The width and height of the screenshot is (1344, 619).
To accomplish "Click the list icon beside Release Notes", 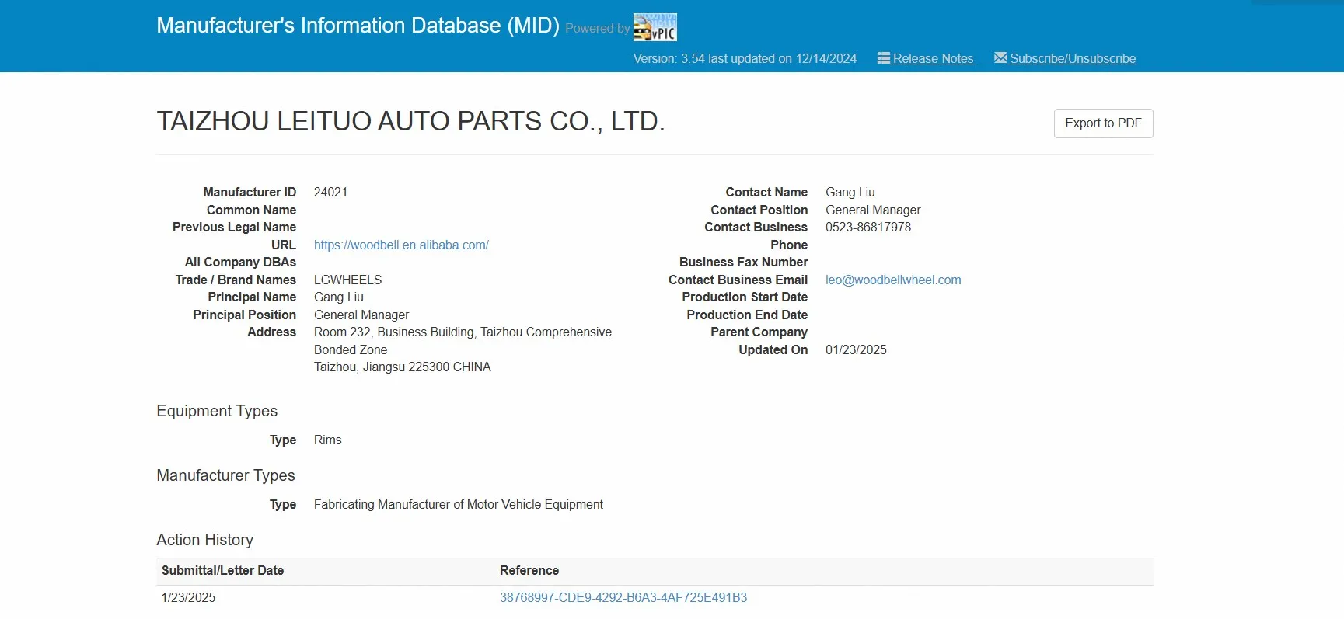I will (883, 58).
